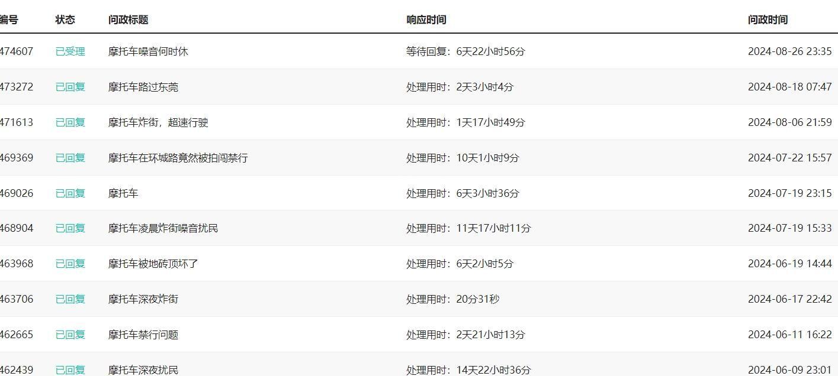Open the post 摩托车路过东莞
The image size is (838, 376).
point(143,87)
